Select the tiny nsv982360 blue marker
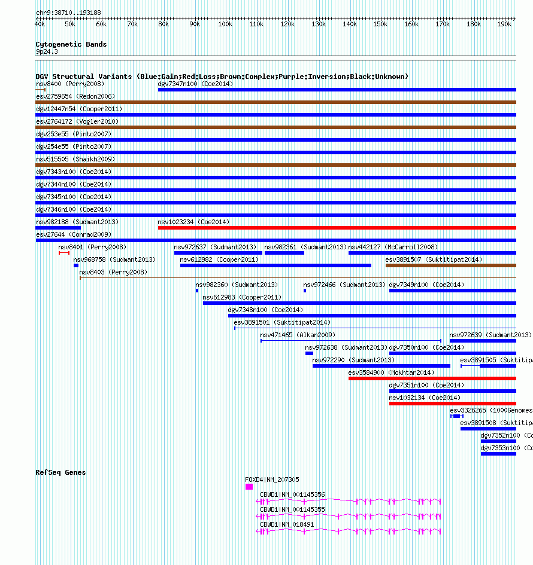The image size is (533, 565). (197, 291)
